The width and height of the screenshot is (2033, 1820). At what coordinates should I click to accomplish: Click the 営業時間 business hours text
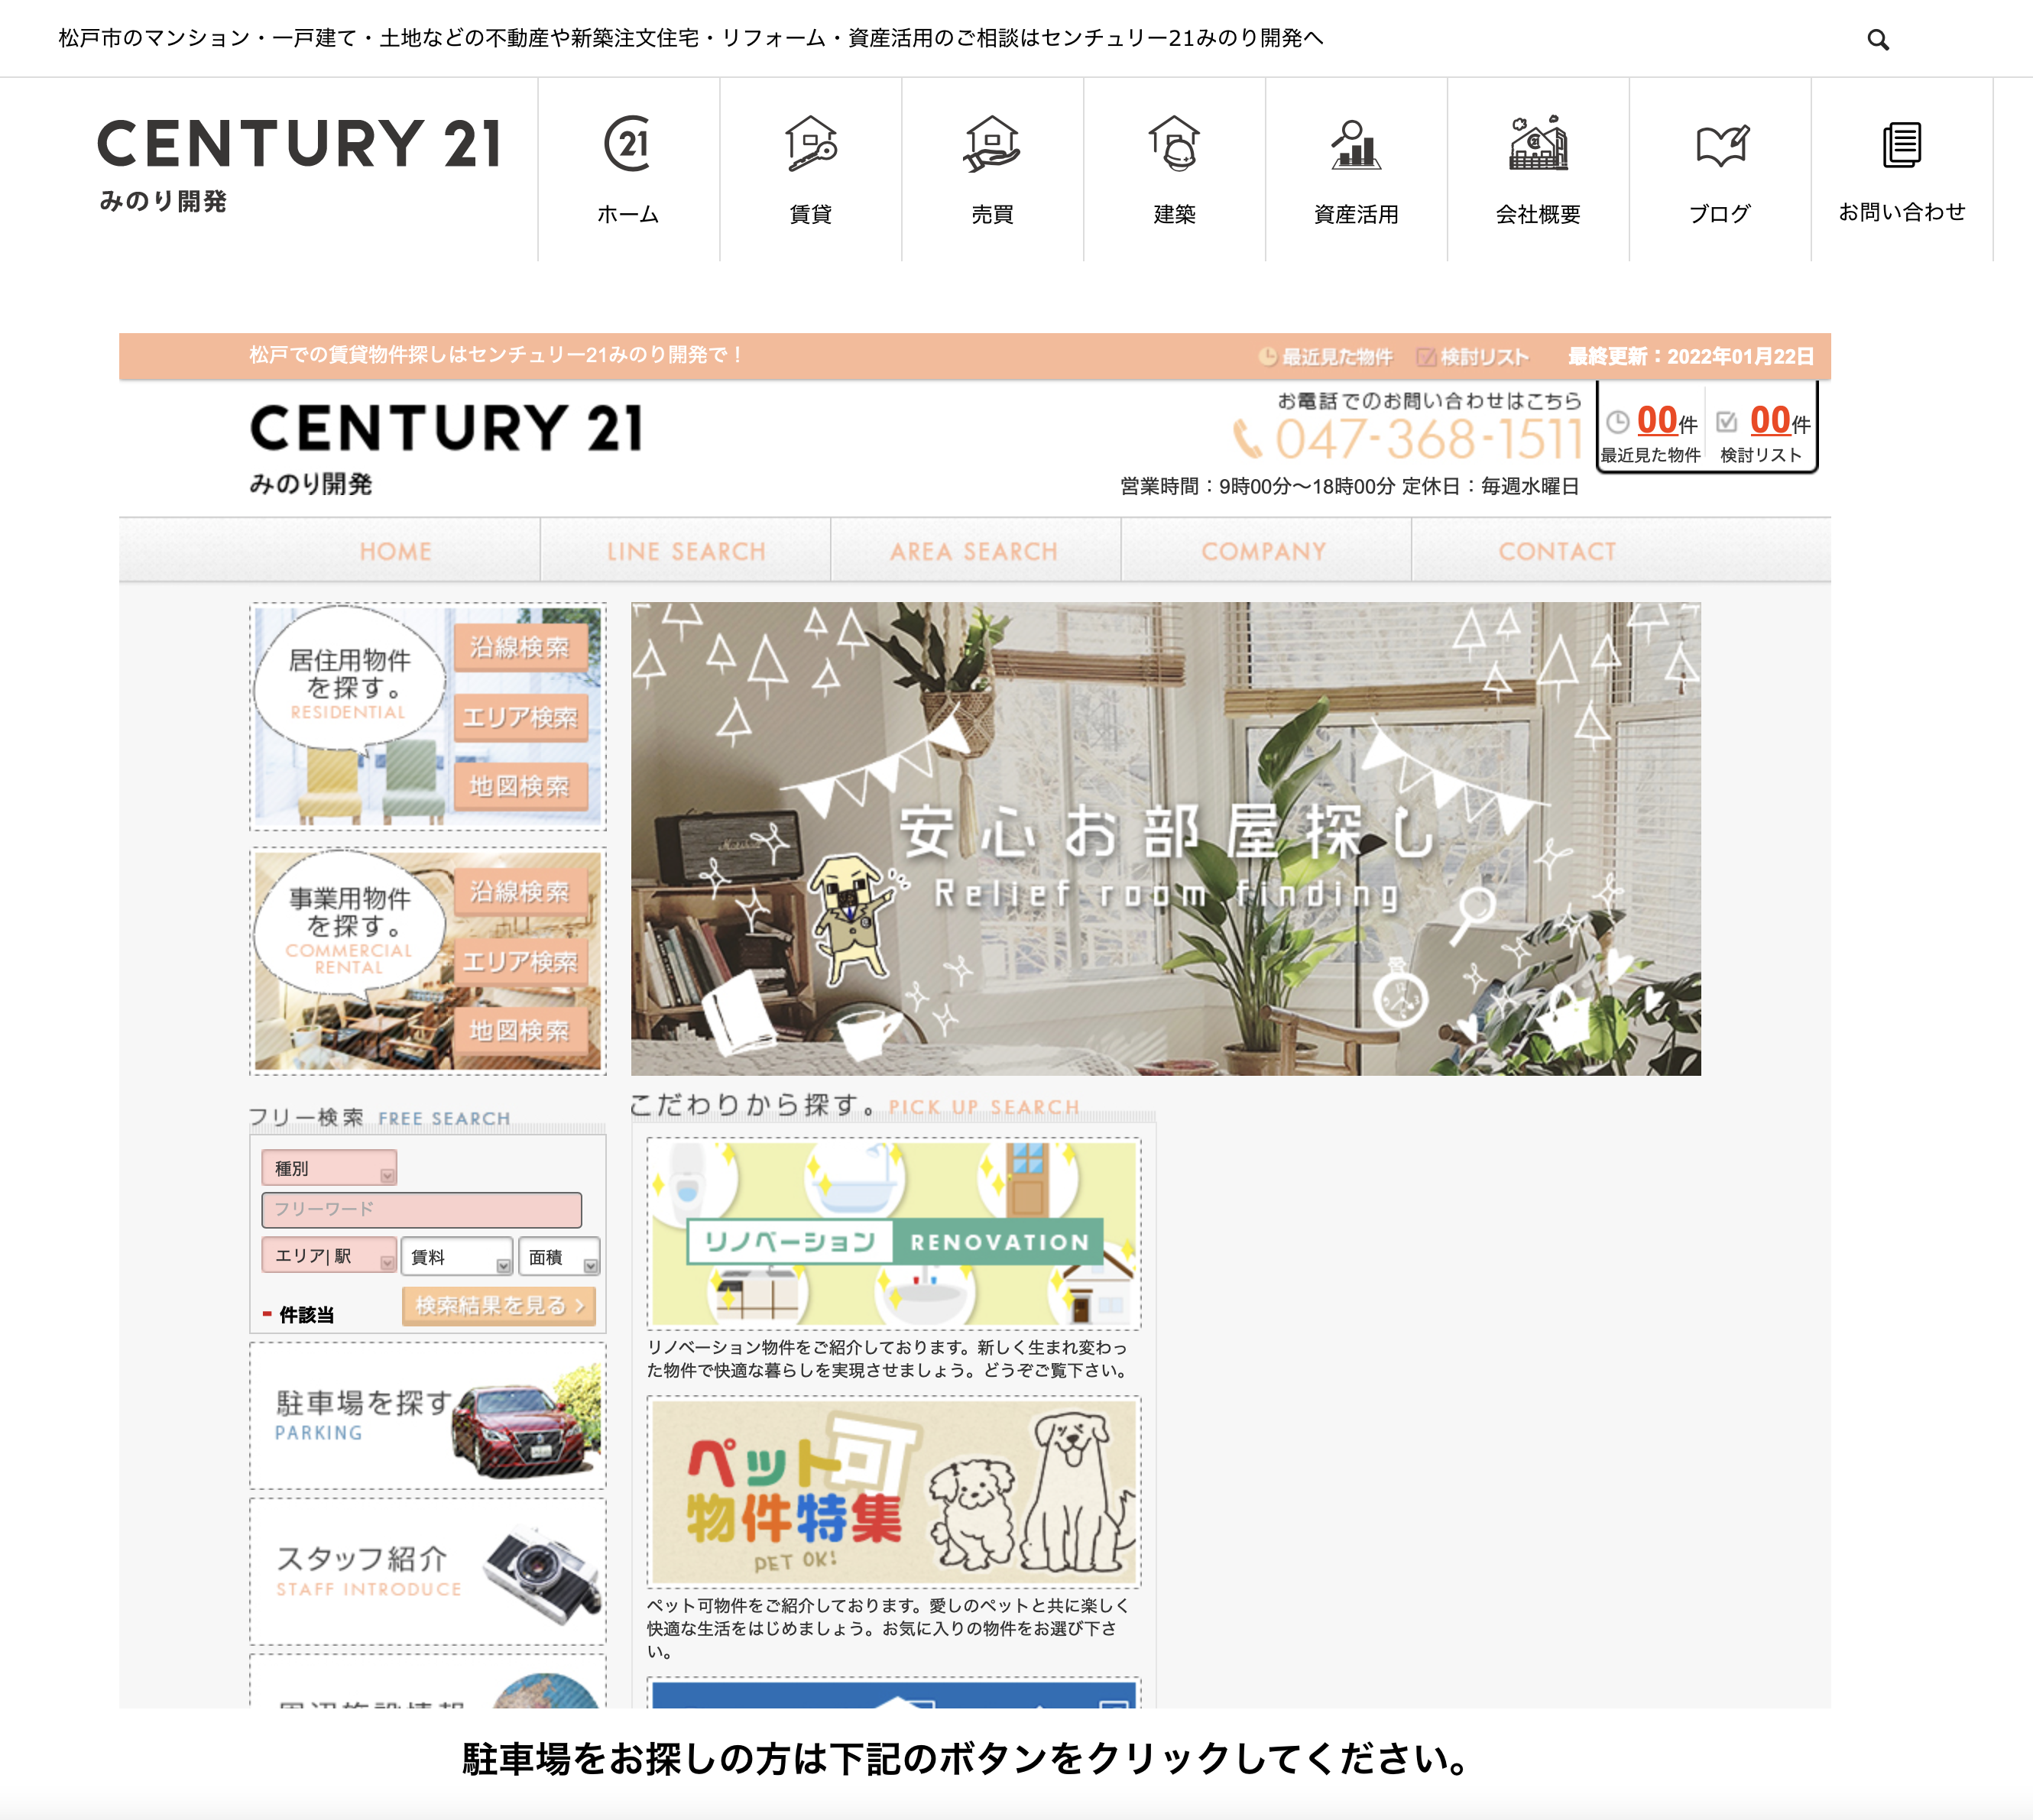1349,487
